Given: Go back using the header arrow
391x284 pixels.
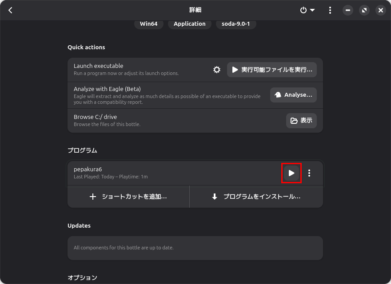Looking at the screenshot, I should point(11,10).
